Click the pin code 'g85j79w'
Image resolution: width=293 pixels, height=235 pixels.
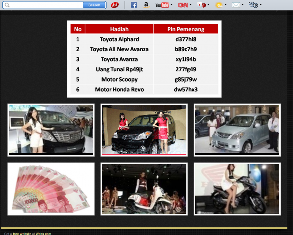pyautogui.click(x=186, y=80)
